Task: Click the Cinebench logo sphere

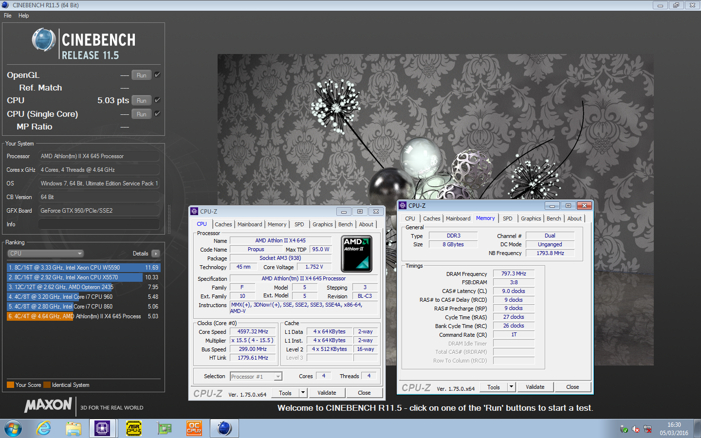Action: tap(44, 40)
